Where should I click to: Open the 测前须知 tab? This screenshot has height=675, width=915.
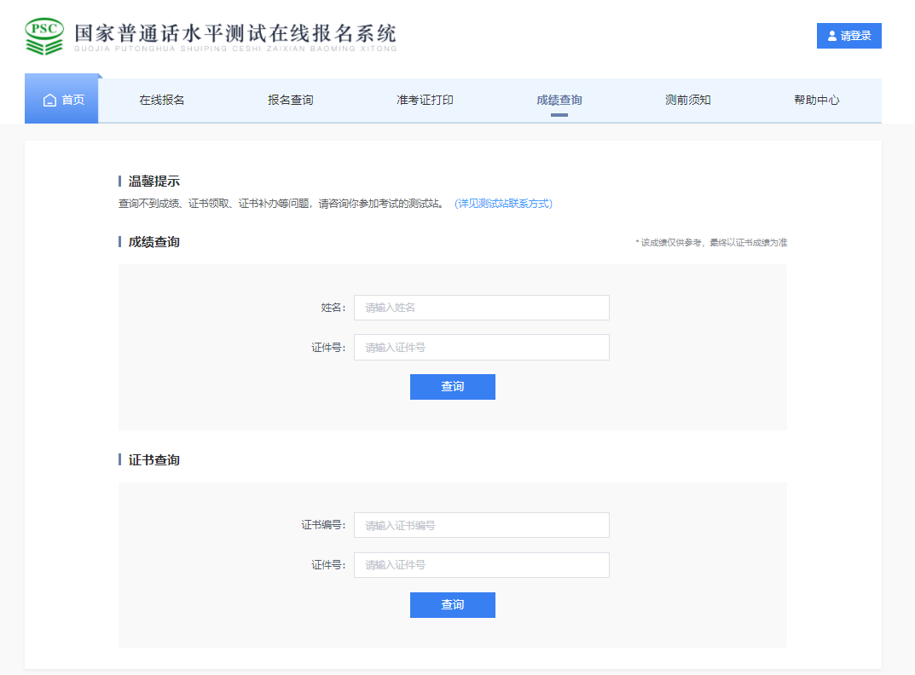[688, 101]
